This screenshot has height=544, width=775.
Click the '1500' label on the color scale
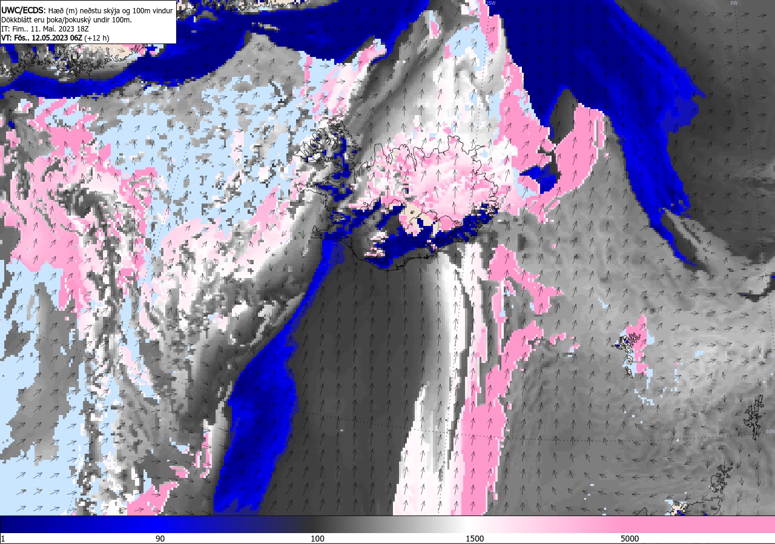[474, 539]
